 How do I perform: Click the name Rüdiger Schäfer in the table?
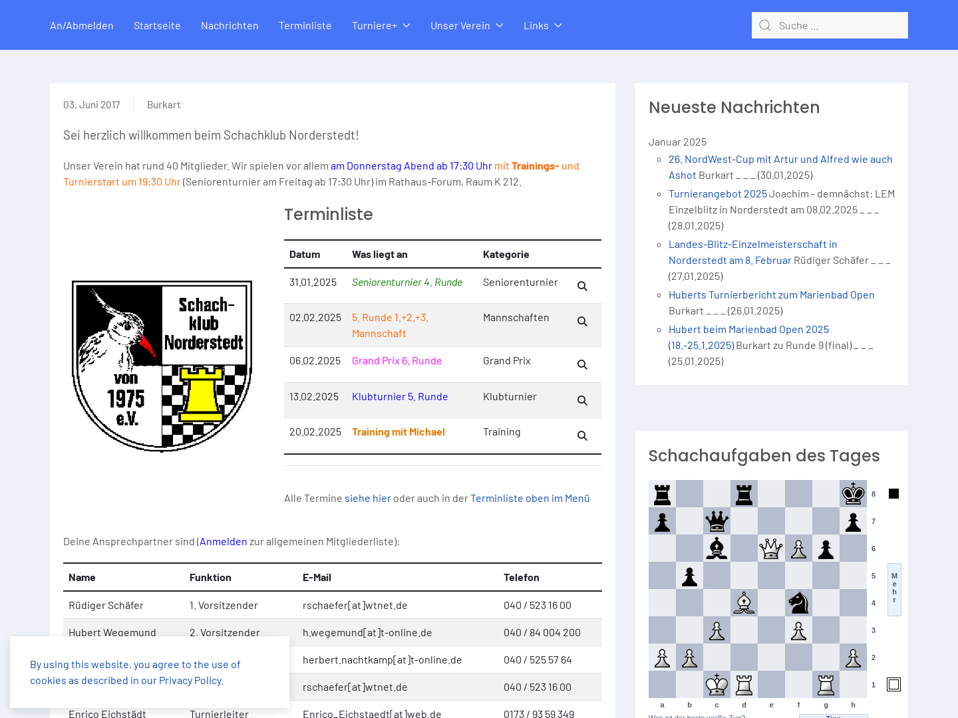[106, 606]
